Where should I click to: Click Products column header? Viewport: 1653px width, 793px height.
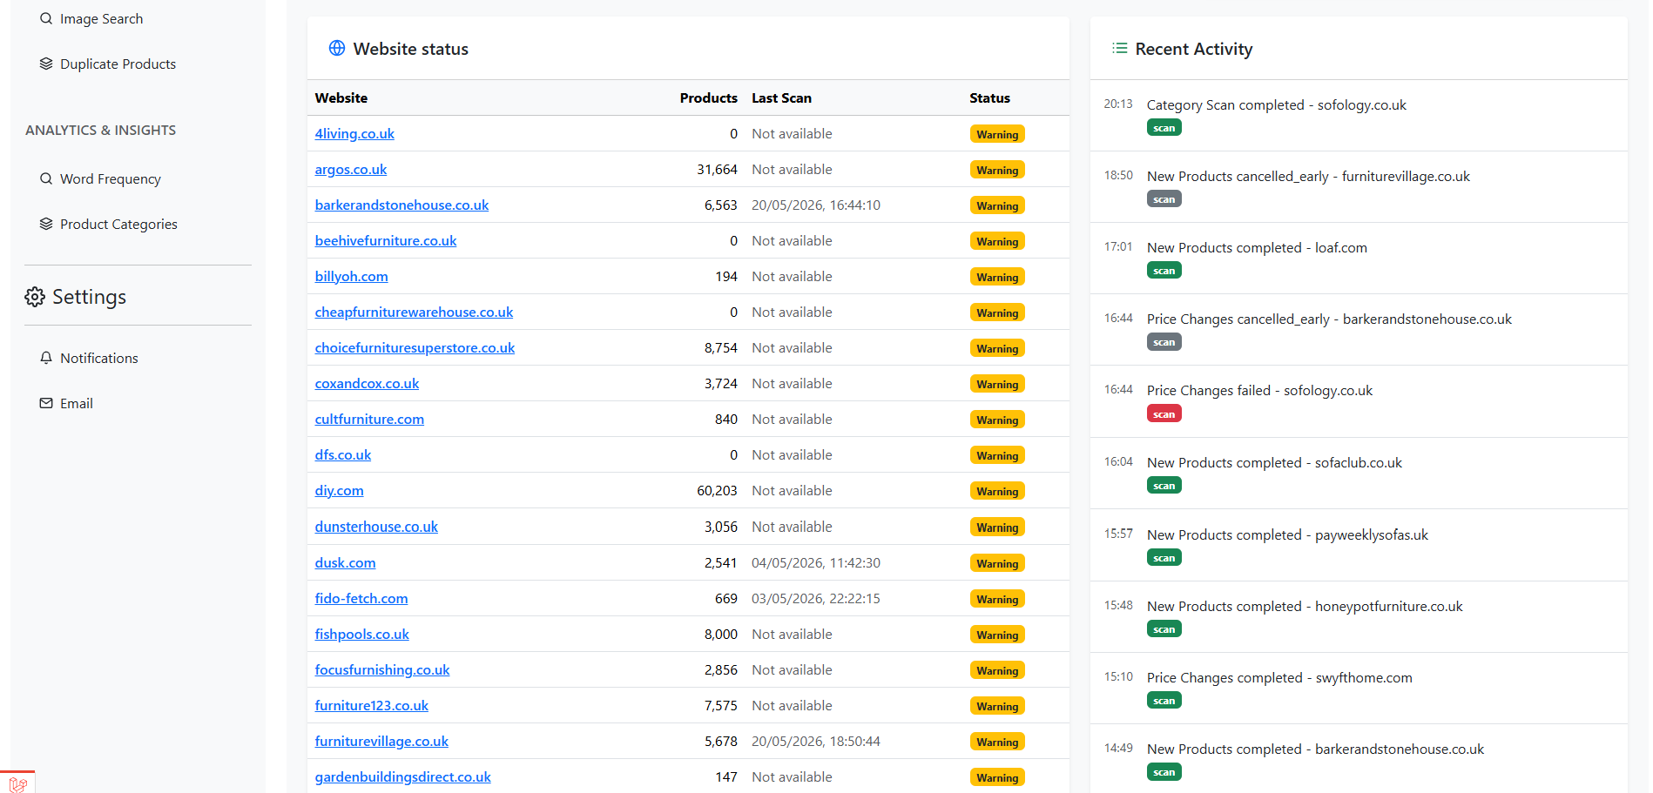point(708,97)
